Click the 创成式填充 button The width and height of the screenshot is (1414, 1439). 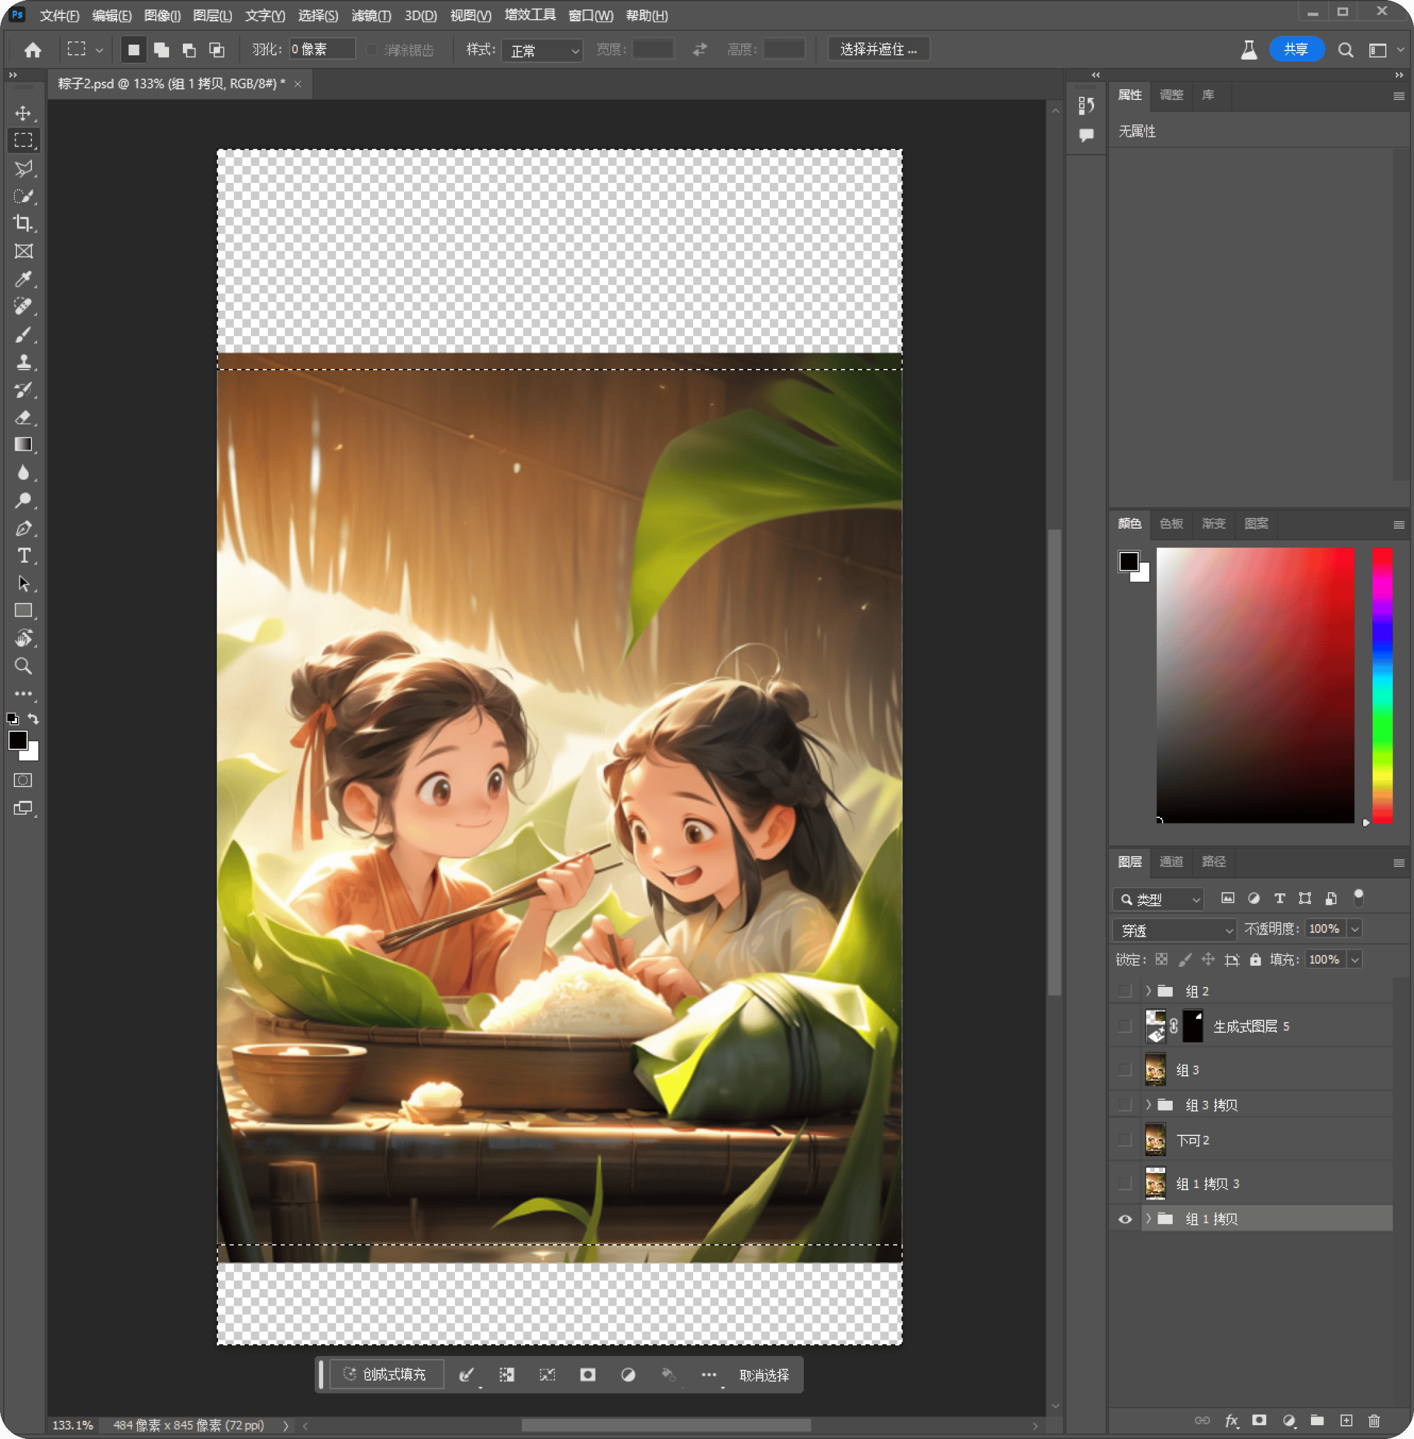pyautogui.click(x=385, y=1374)
